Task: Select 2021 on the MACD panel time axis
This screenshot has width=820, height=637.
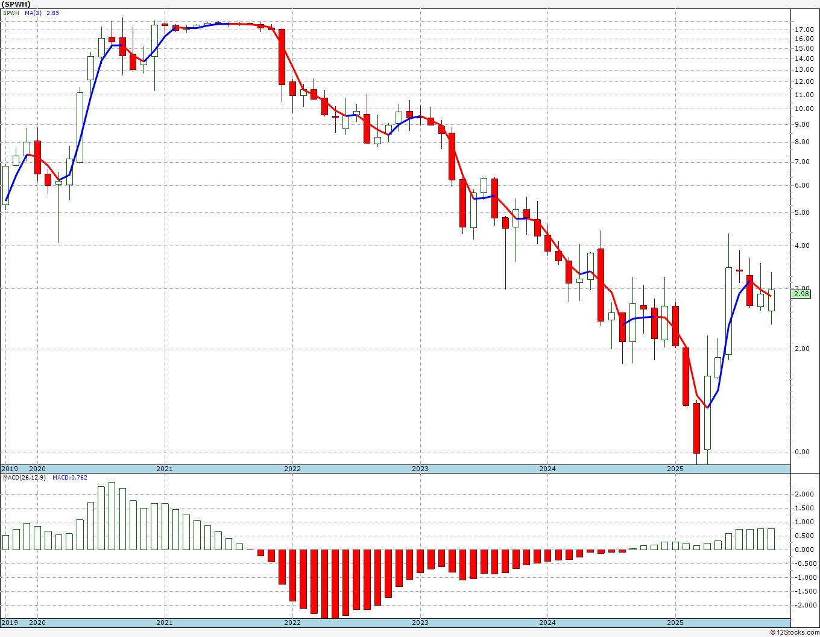Action: coord(165,623)
